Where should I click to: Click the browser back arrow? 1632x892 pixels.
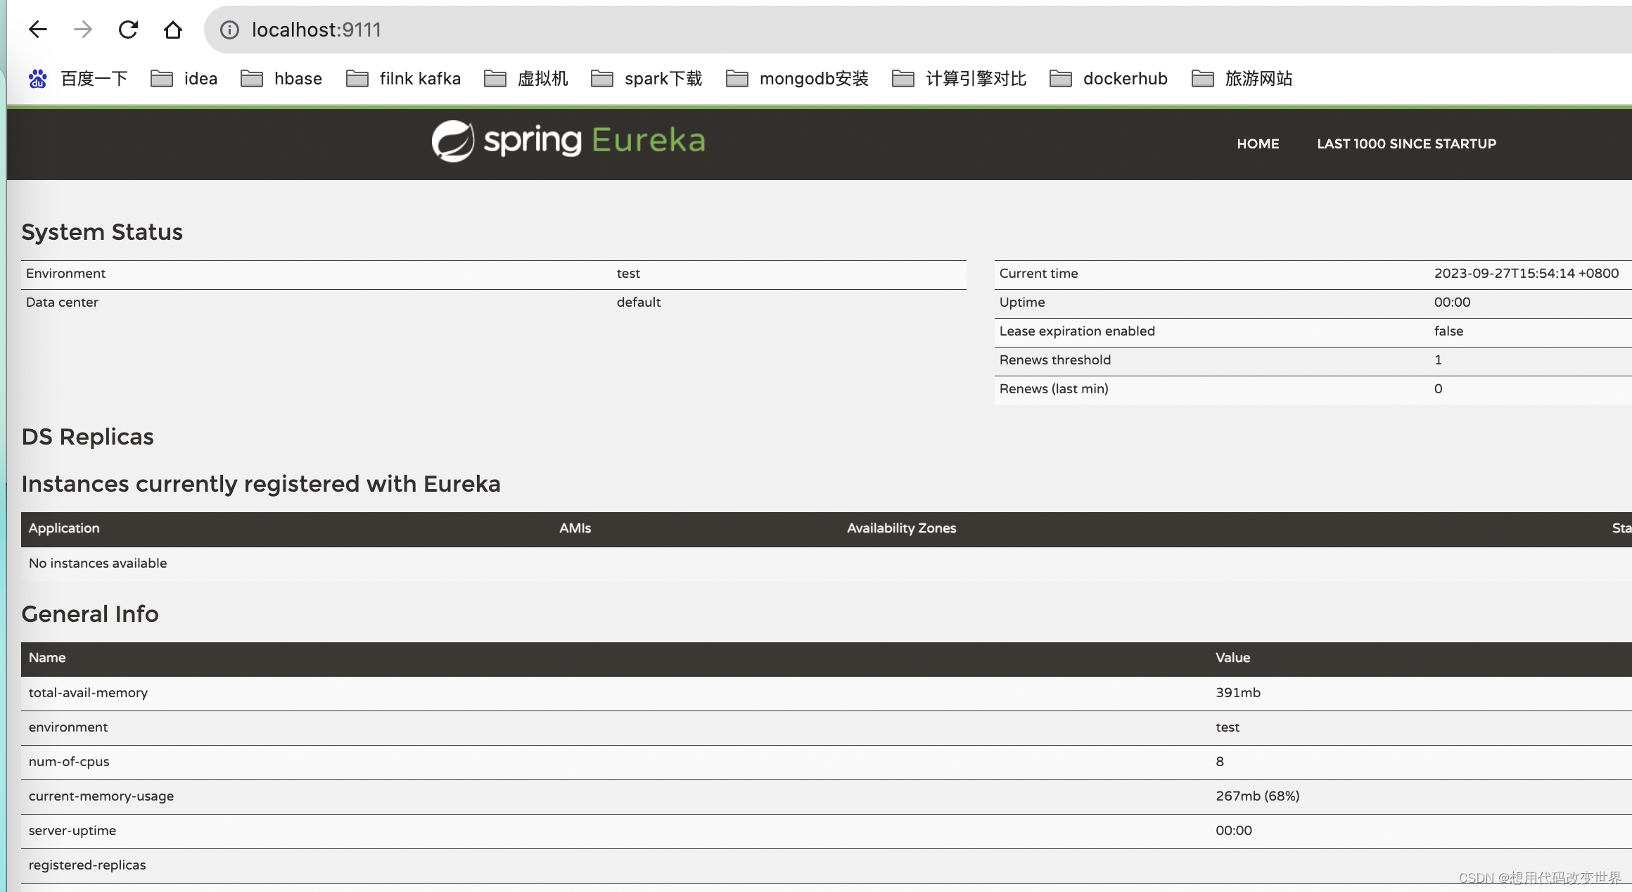click(x=38, y=30)
